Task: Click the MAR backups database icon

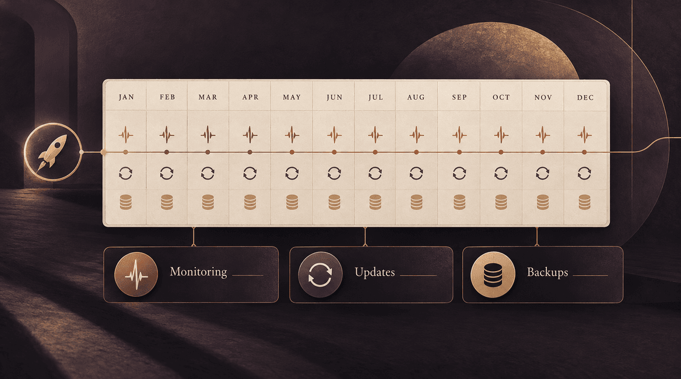Action: coord(208,202)
